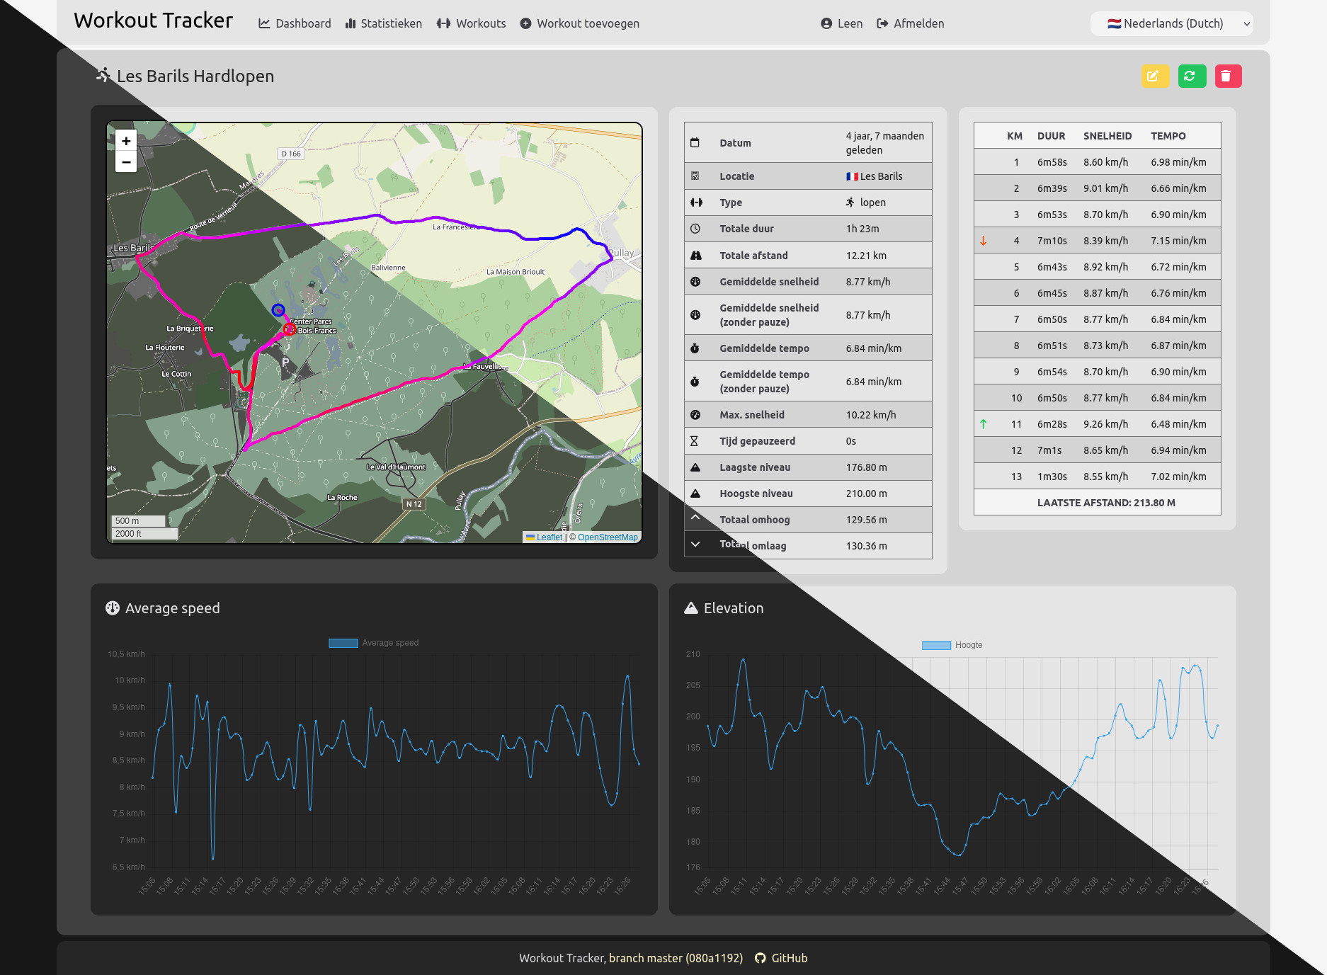This screenshot has height=975, width=1327.
Task: Click the road icon beside Totale afstand
Action: pos(696,256)
